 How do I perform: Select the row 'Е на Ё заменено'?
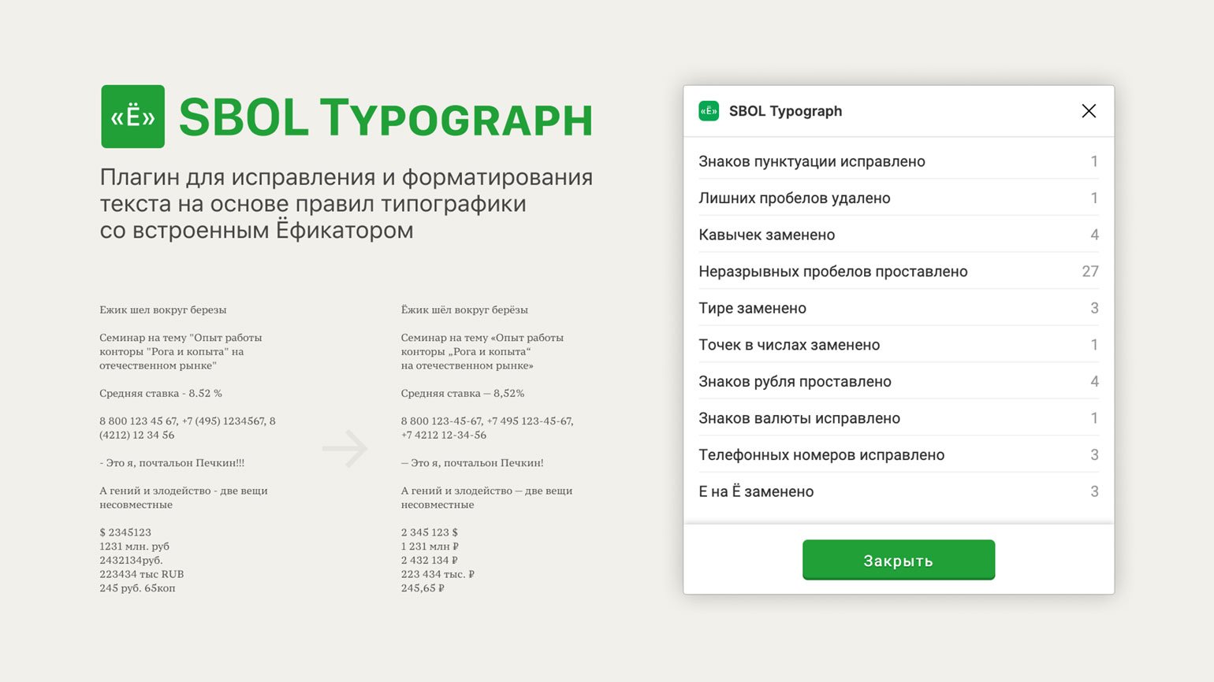tap(899, 491)
